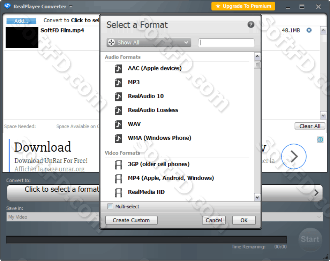The width and height of the screenshot is (330, 261).
Task: Expand the Save in folder dropdown
Action: (319, 217)
